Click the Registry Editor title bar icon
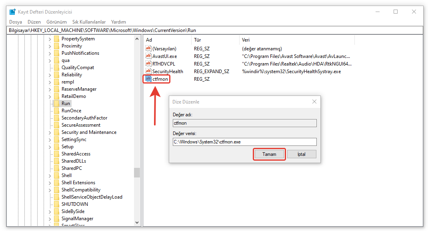 12,12
